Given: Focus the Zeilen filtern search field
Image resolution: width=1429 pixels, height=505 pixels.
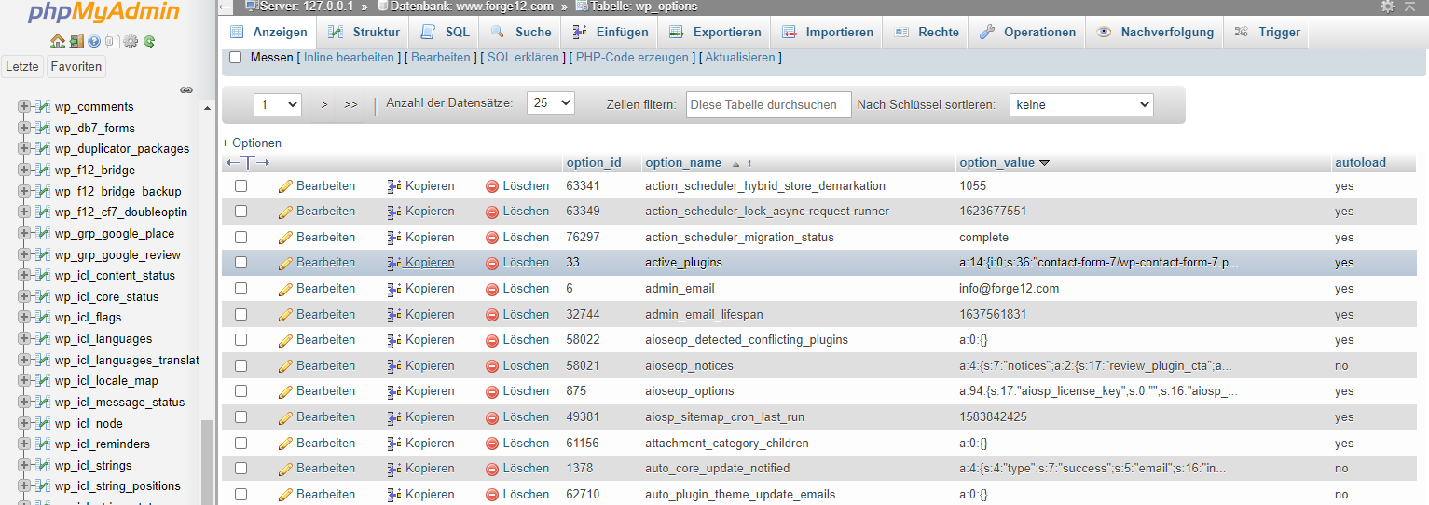Looking at the screenshot, I should [769, 104].
